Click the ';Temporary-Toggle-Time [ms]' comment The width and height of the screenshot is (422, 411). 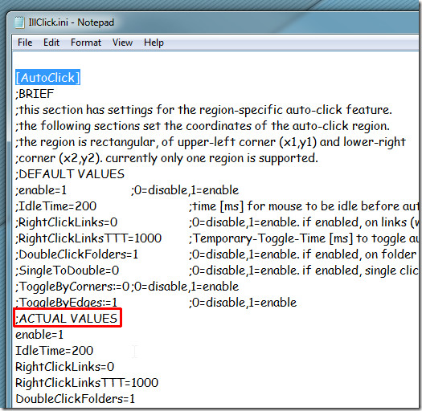304,238
